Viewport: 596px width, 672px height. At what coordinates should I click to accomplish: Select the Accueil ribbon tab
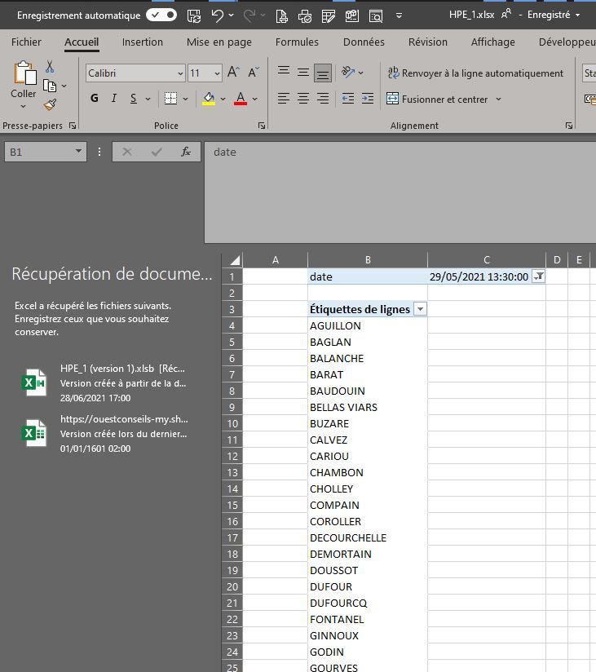[82, 42]
